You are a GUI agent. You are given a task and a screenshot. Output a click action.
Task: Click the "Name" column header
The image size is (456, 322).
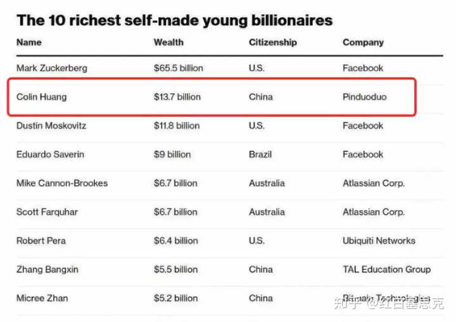29,42
